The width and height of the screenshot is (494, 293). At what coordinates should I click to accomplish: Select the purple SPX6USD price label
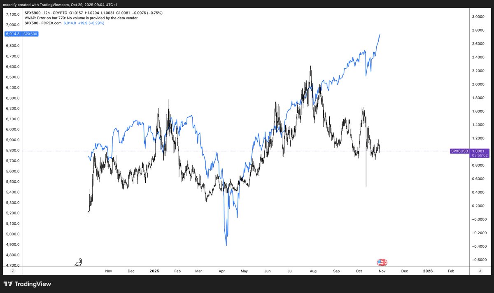pyautogui.click(x=471, y=153)
